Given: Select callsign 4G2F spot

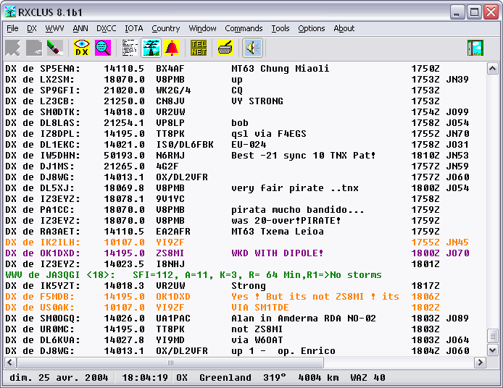Looking at the screenshot, I should pyautogui.click(x=167, y=166).
